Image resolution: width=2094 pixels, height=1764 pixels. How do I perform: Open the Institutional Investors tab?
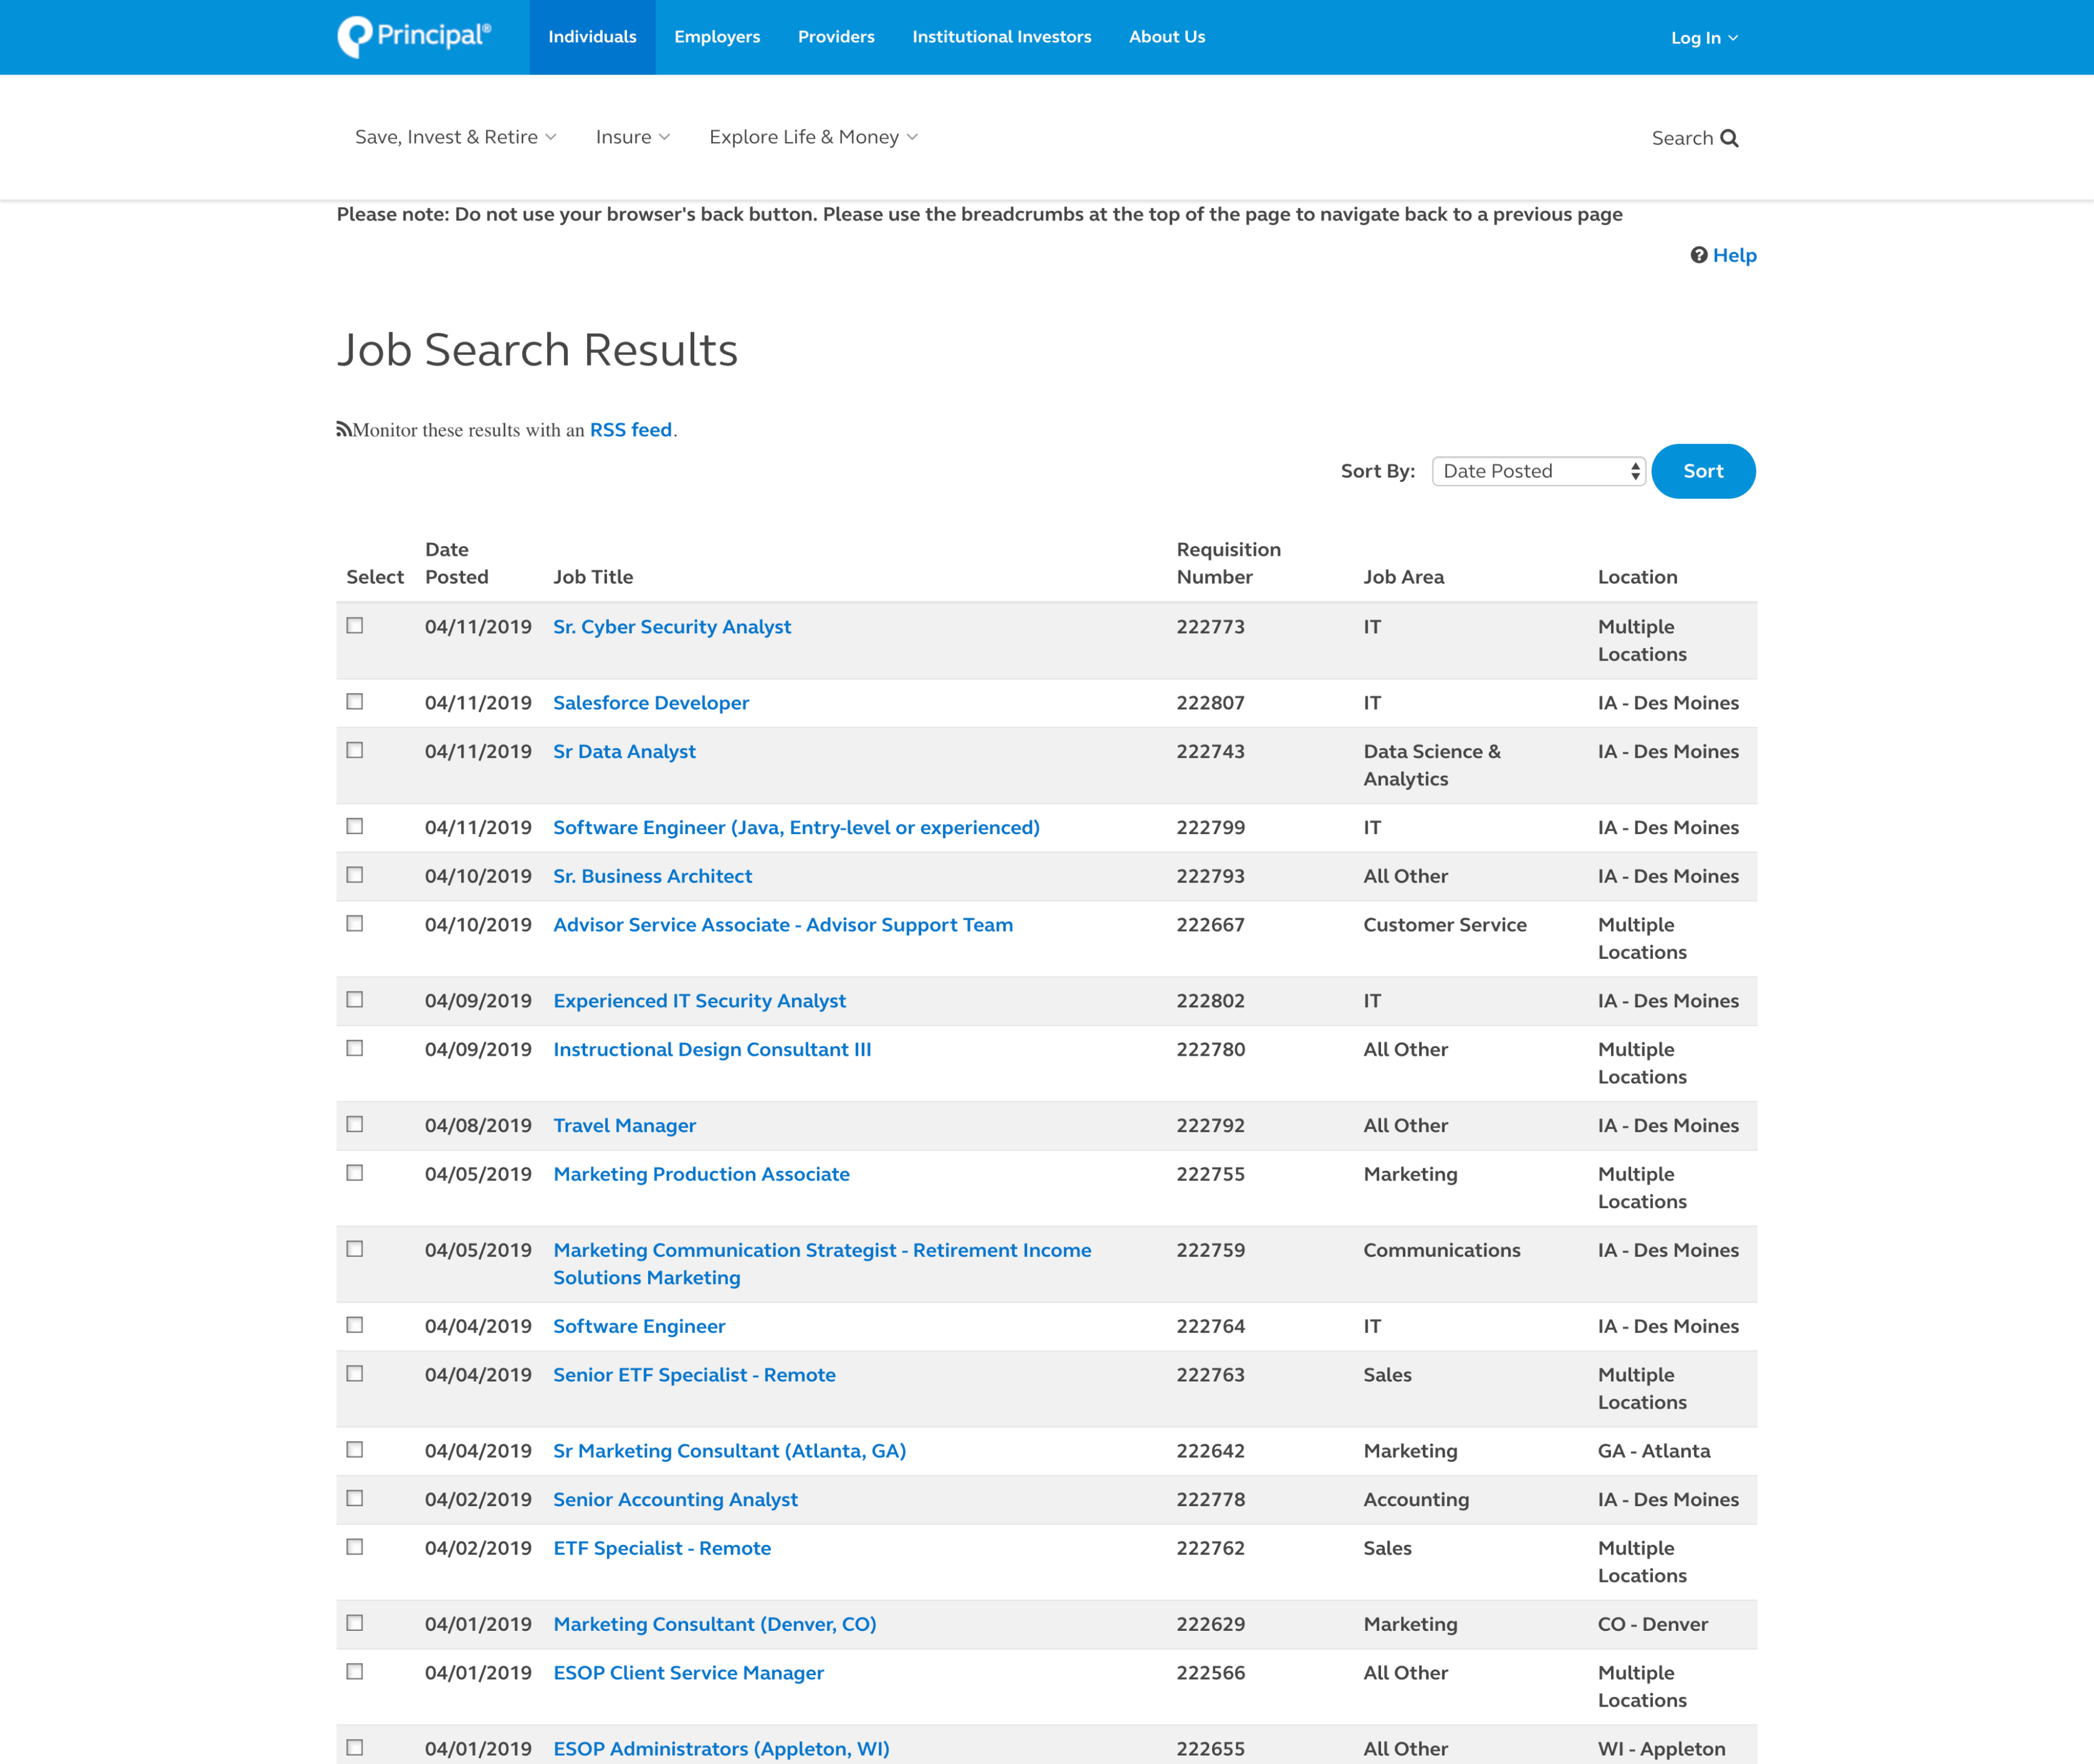tap(1000, 37)
